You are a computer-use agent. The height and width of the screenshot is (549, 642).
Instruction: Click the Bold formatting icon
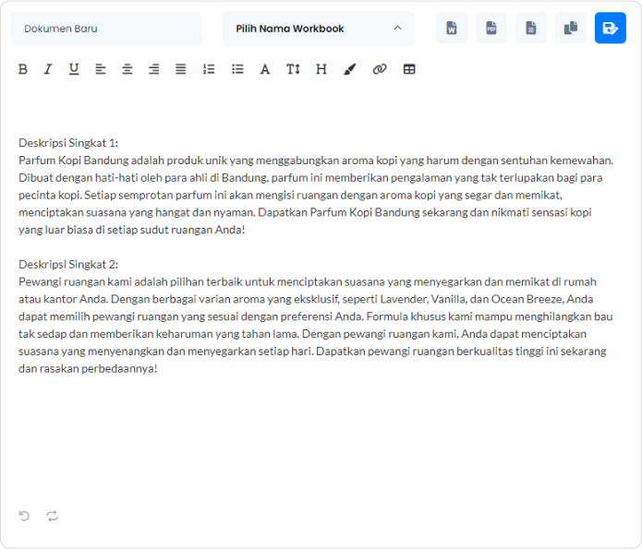coord(23,69)
